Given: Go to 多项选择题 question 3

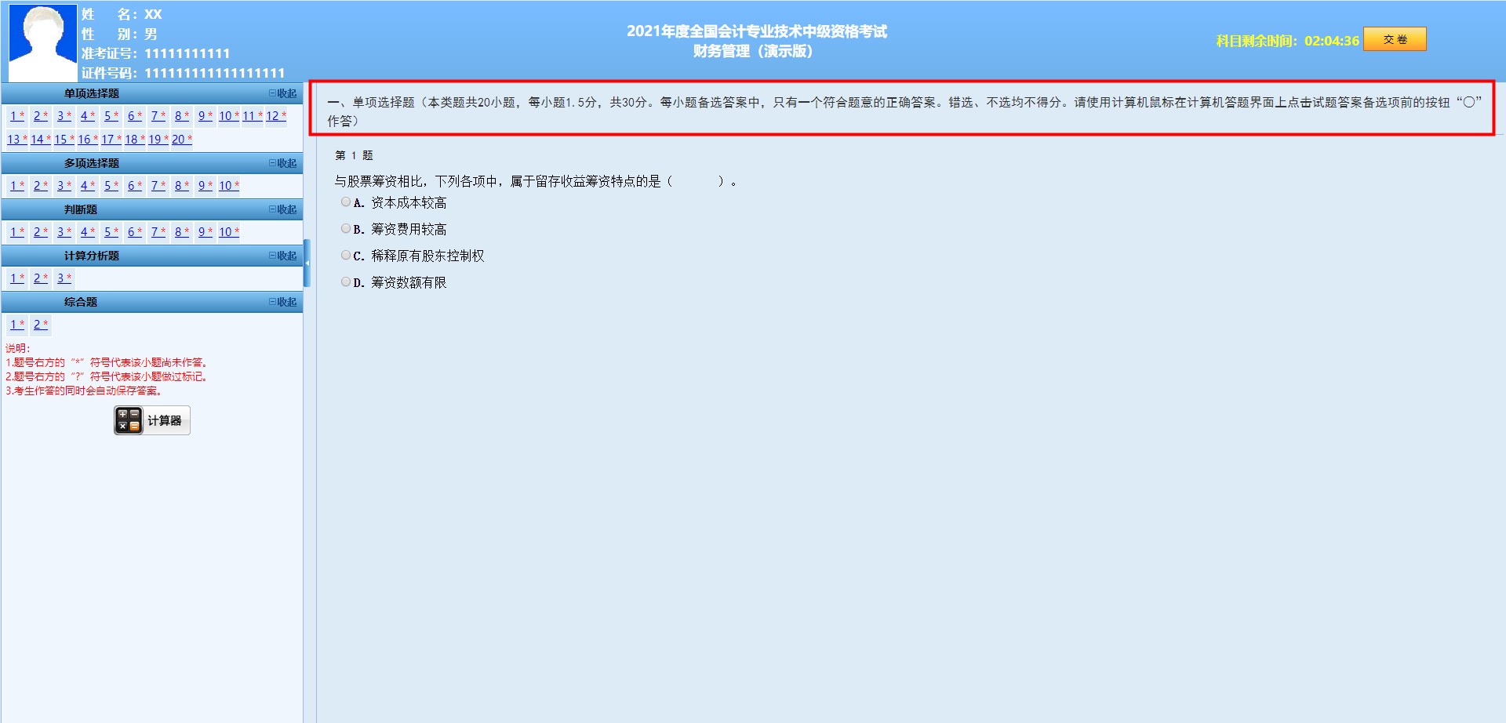Looking at the screenshot, I should (x=64, y=186).
